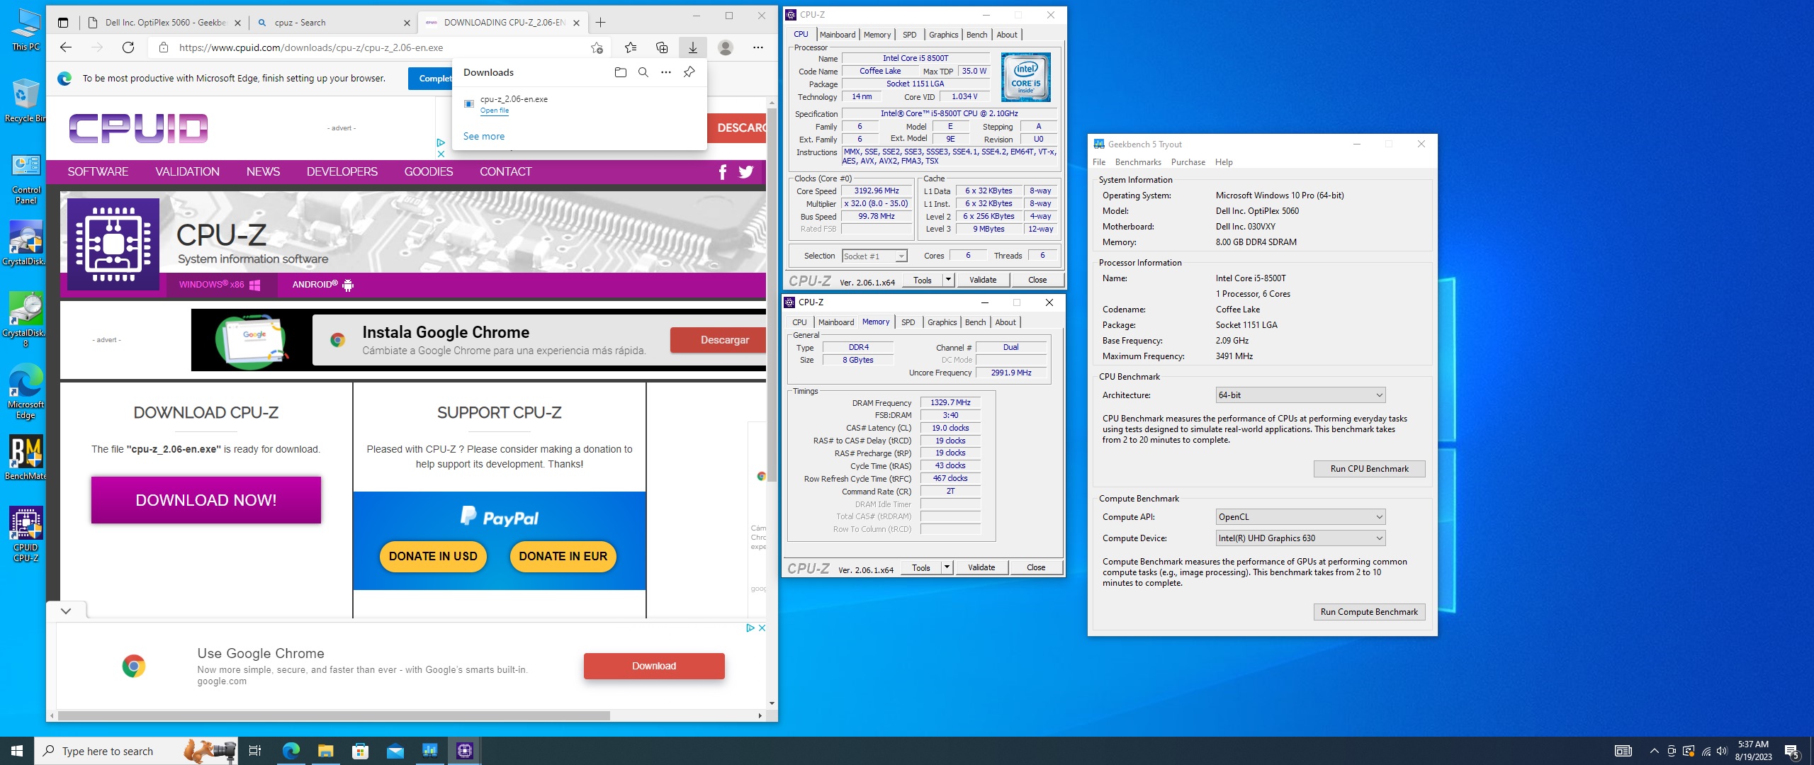Open Benchmarks menu in Geekbench
This screenshot has height=765, width=1814.
[x=1138, y=162]
